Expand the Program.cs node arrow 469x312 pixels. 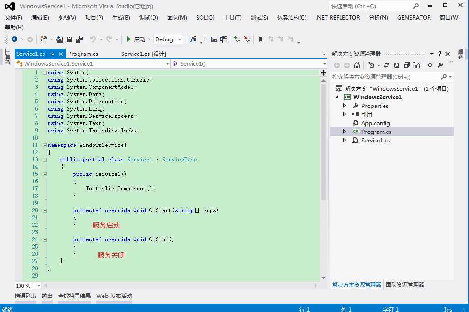point(344,132)
